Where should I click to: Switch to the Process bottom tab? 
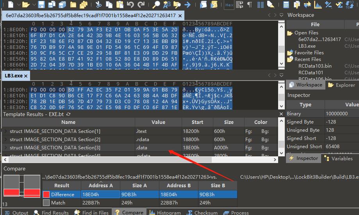point(236,213)
